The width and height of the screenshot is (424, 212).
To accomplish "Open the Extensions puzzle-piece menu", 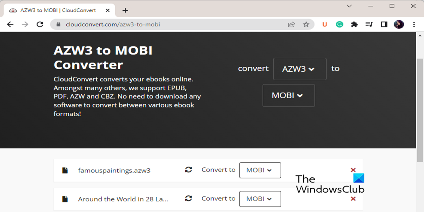I will coord(354,24).
